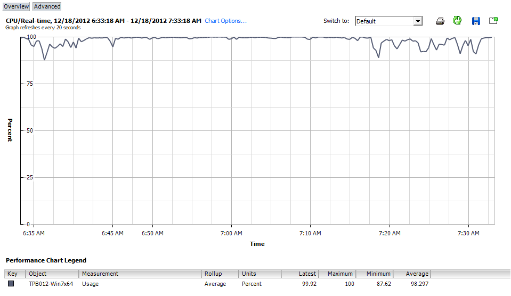
Task: Sort by the Average column header
Action: click(412, 274)
